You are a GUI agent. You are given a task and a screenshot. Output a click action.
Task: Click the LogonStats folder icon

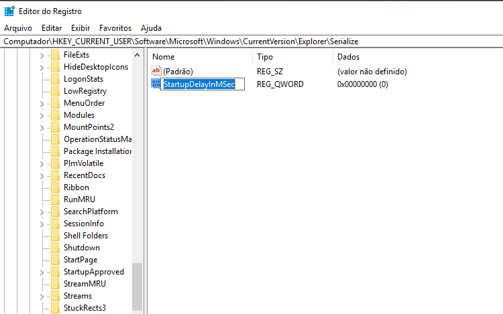point(55,79)
